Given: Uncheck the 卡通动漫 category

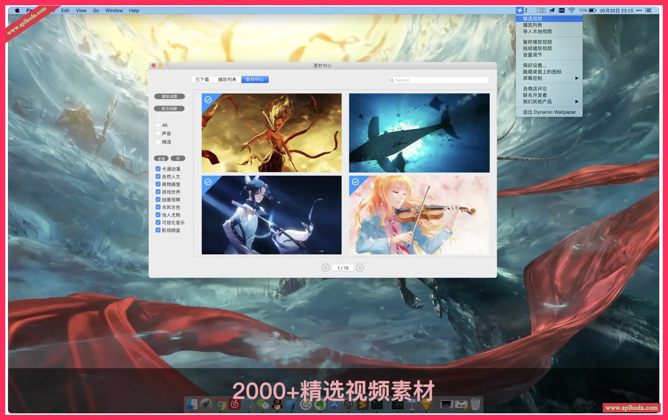Looking at the screenshot, I should 158,168.
